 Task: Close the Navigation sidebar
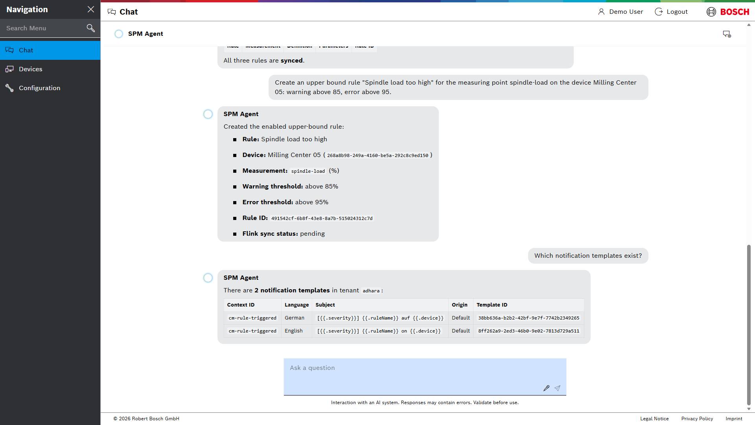(x=91, y=9)
